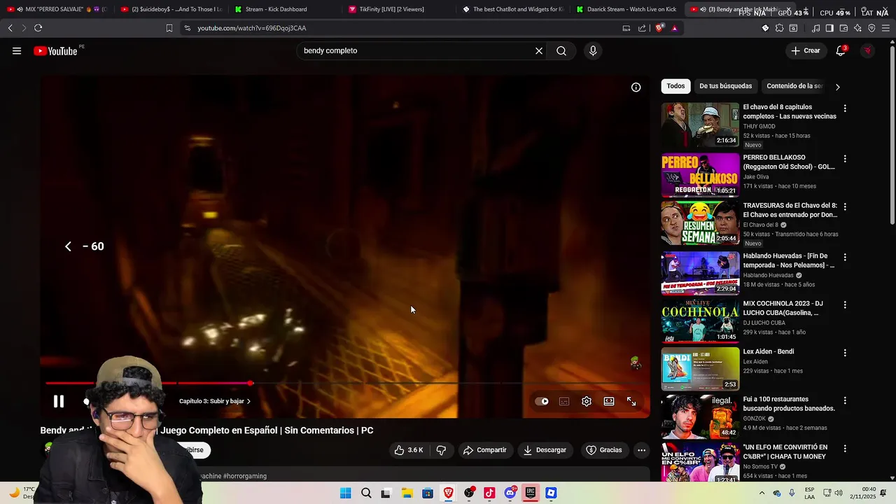This screenshot has height=504, width=896.
Task: Open YouTube notifications bell
Action: pos(841,50)
